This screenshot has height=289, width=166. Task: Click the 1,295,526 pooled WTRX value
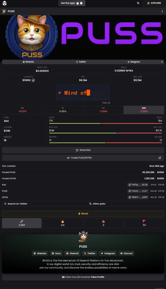(x=149, y=179)
